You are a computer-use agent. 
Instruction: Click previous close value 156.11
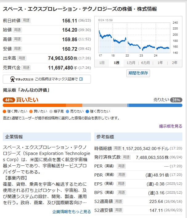(x=70, y=21)
